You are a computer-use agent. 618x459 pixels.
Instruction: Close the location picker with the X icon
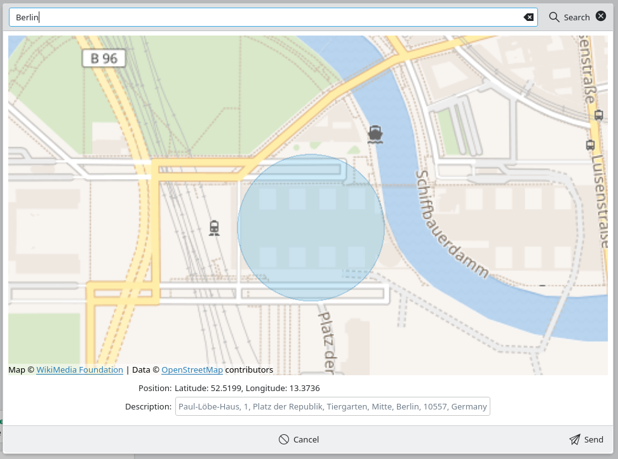point(601,17)
